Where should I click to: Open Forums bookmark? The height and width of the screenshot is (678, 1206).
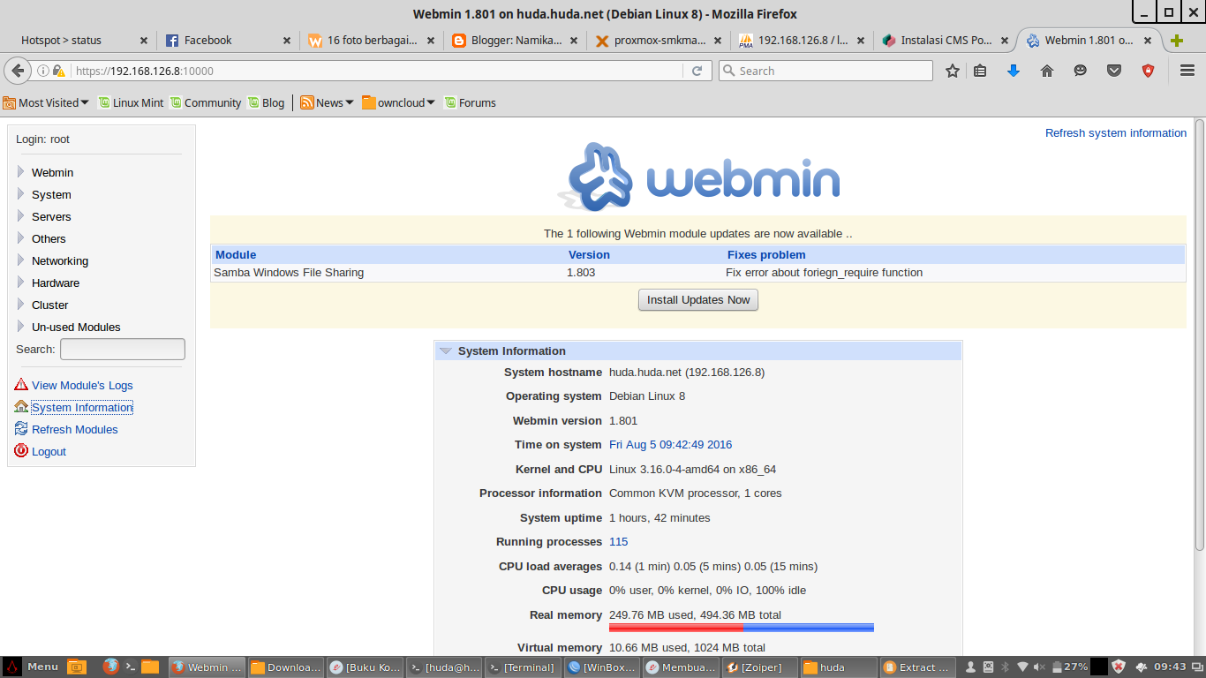tap(470, 102)
